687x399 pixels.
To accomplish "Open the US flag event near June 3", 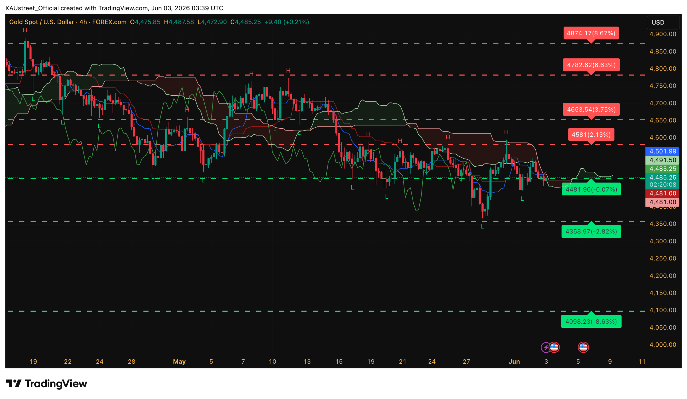I will pyautogui.click(x=554, y=347).
